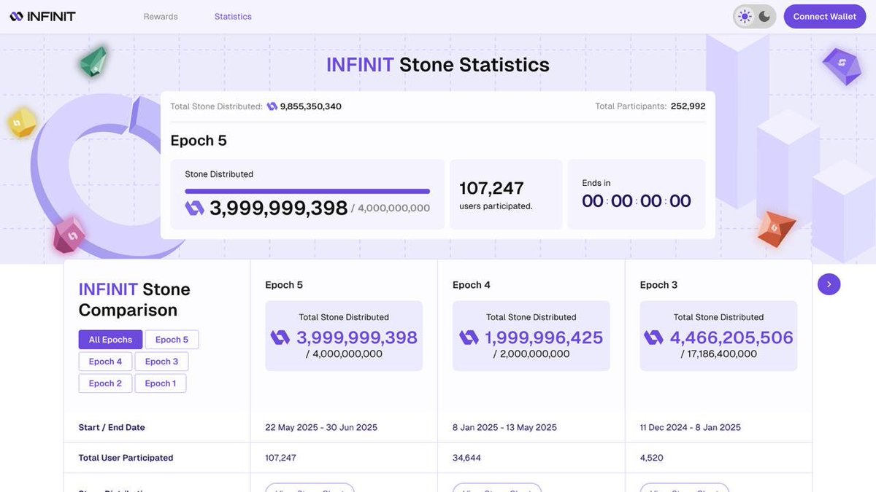The height and width of the screenshot is (492, 876).
Task: Click stone icon next to 3,999,999,398 total
Action: (x=193, y=207)
